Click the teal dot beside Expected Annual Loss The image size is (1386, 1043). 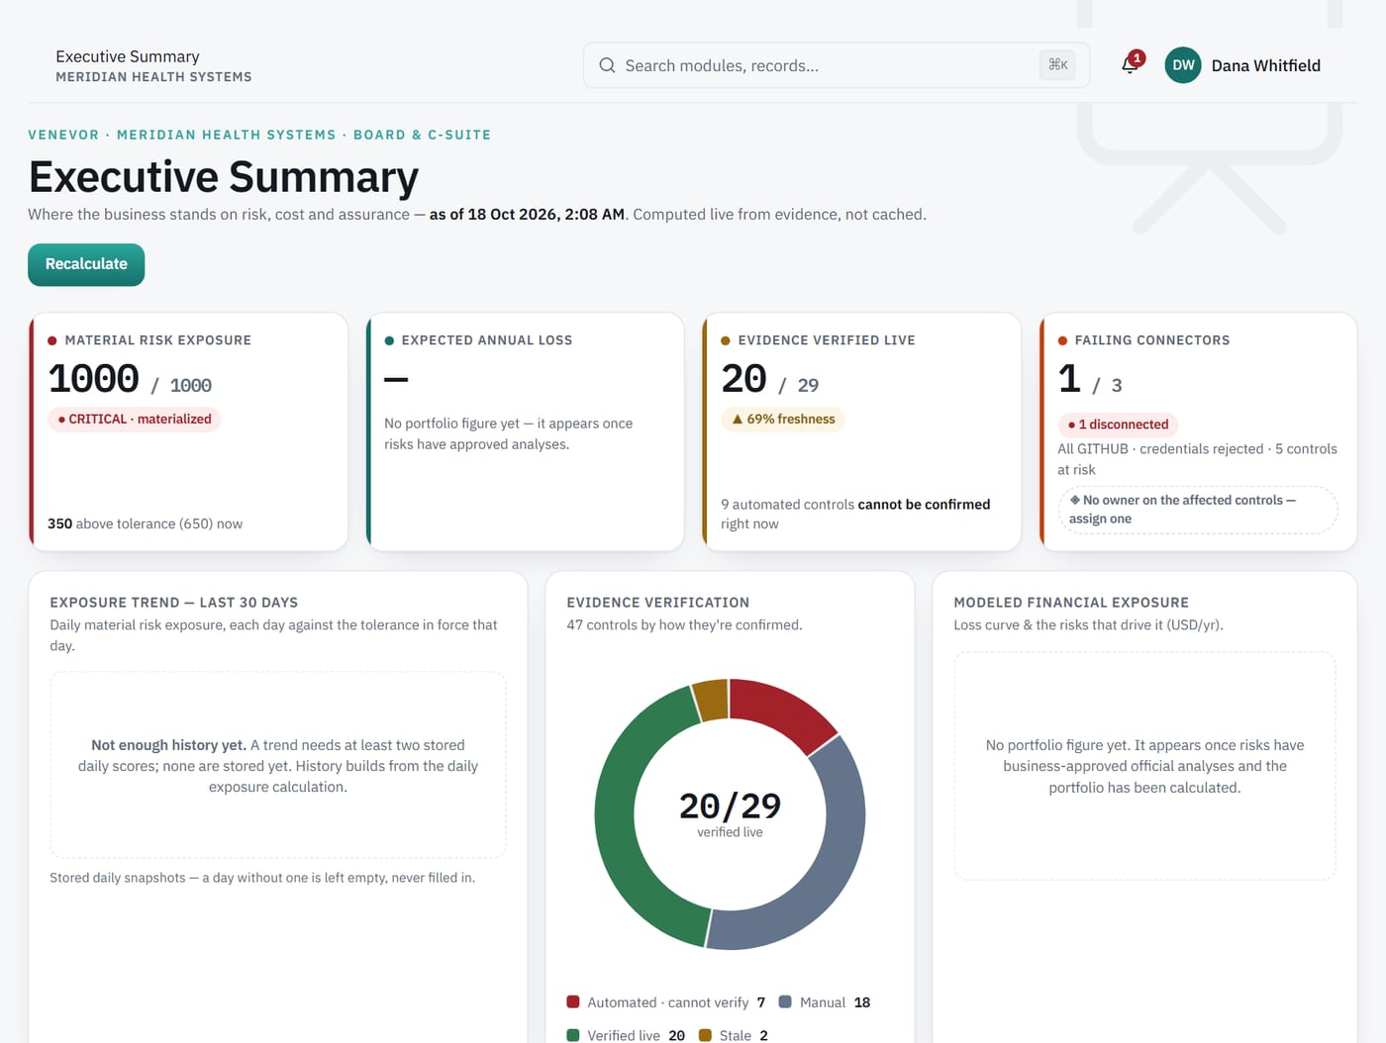point(389,340)
